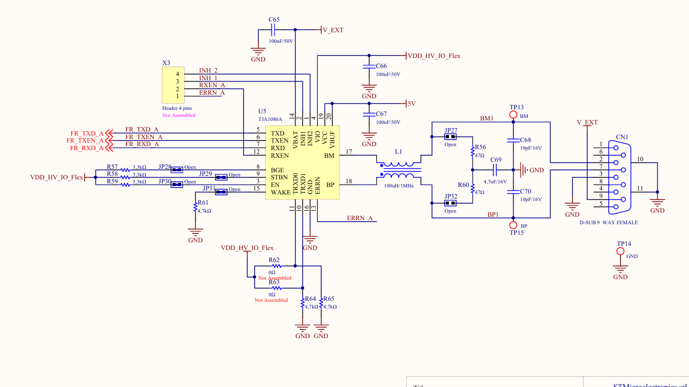The height and width of the screenshot is (387, 689).
Task: Click the 'Not Assembled' text under X3
Action: click(179, 115)
